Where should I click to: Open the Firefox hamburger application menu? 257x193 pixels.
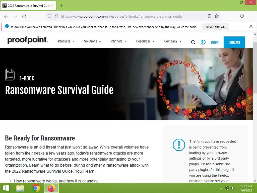(x=251, y=16)
